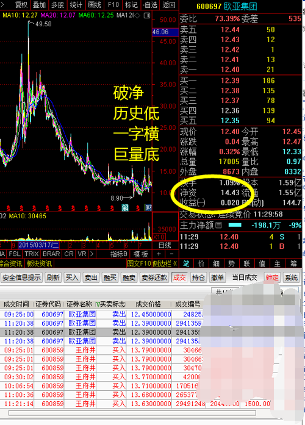Collapse the 侧边栏 sidebar
Screen dimensions: 305x425
pyautogui.click(x=165, y=263)
